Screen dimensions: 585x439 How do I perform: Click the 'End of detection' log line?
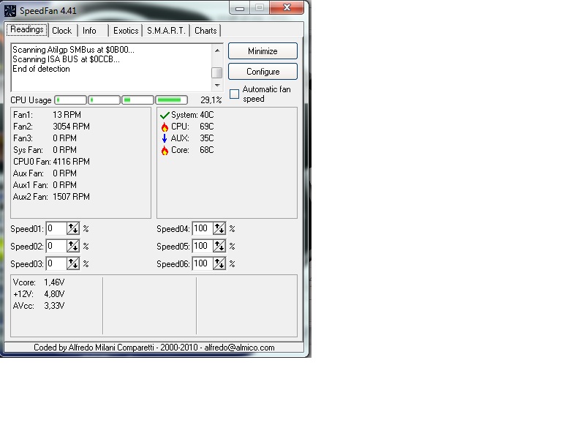(41, 69)
